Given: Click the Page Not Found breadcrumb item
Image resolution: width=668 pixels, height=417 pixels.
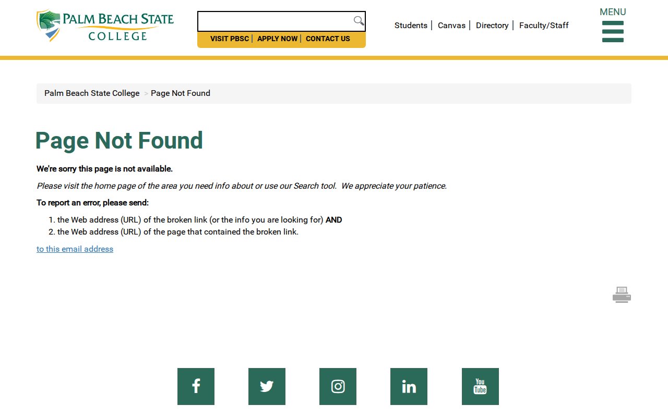Looking at the screenshot, I should point(181,93).
